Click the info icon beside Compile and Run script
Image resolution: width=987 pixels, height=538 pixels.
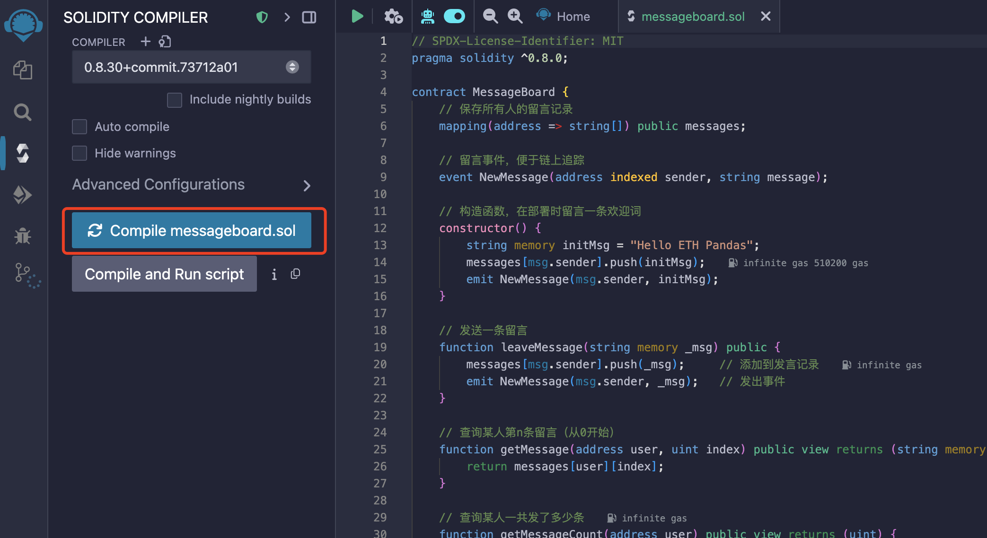(x=274, y=274)
